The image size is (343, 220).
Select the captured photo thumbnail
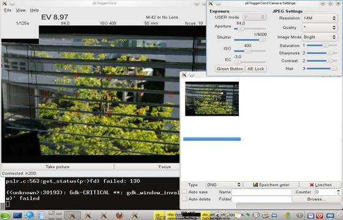tap(212, 98)
